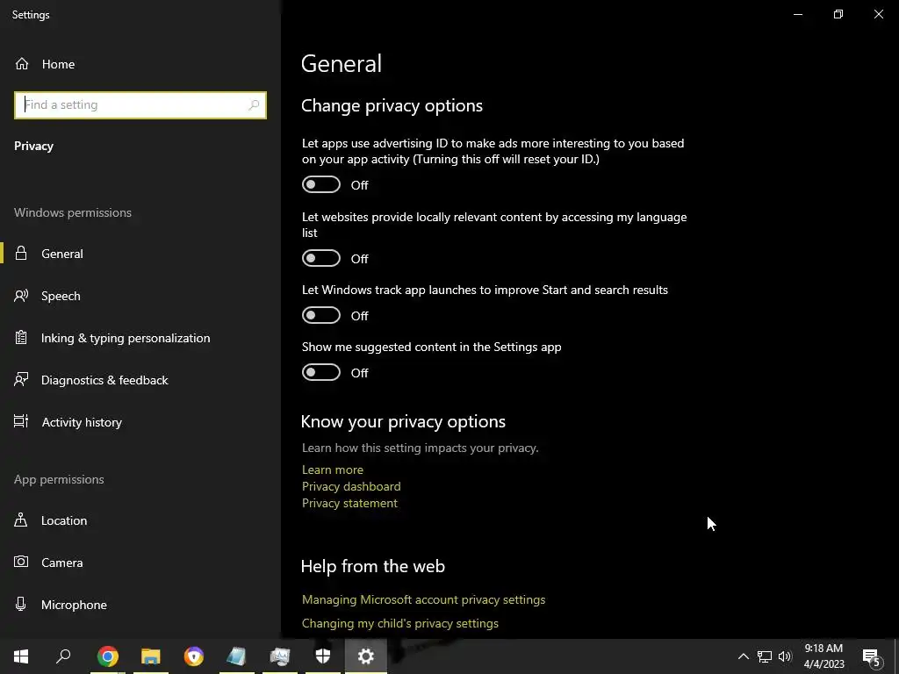The image size is (899, 674).
Task: Open the orange shield app in taskbar
Action: [x=194, y=656]
